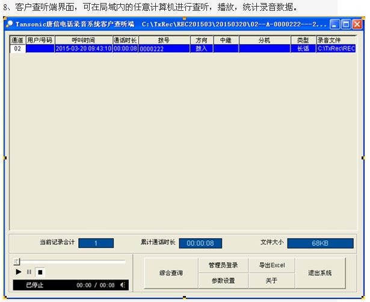The image size is (370, 302).
Task: Click the 方向 column header
Action: tap(202, 40)
